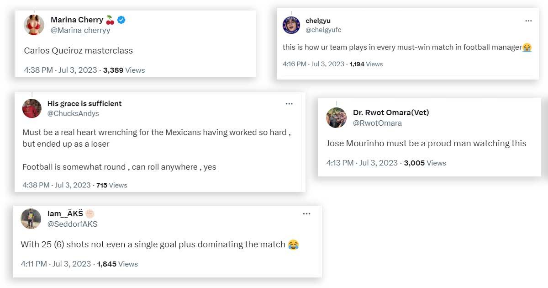Click 1,845 Views on the SeddorfAKS tweet
The width and height of the screenshot is (548, 288).
[x=117, y=264]
